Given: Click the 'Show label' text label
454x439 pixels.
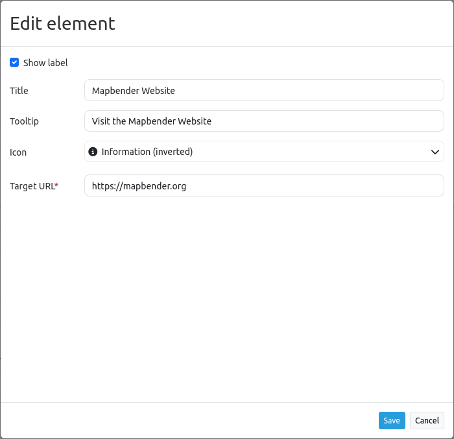Looking at the screenshot, I should 45,63.
